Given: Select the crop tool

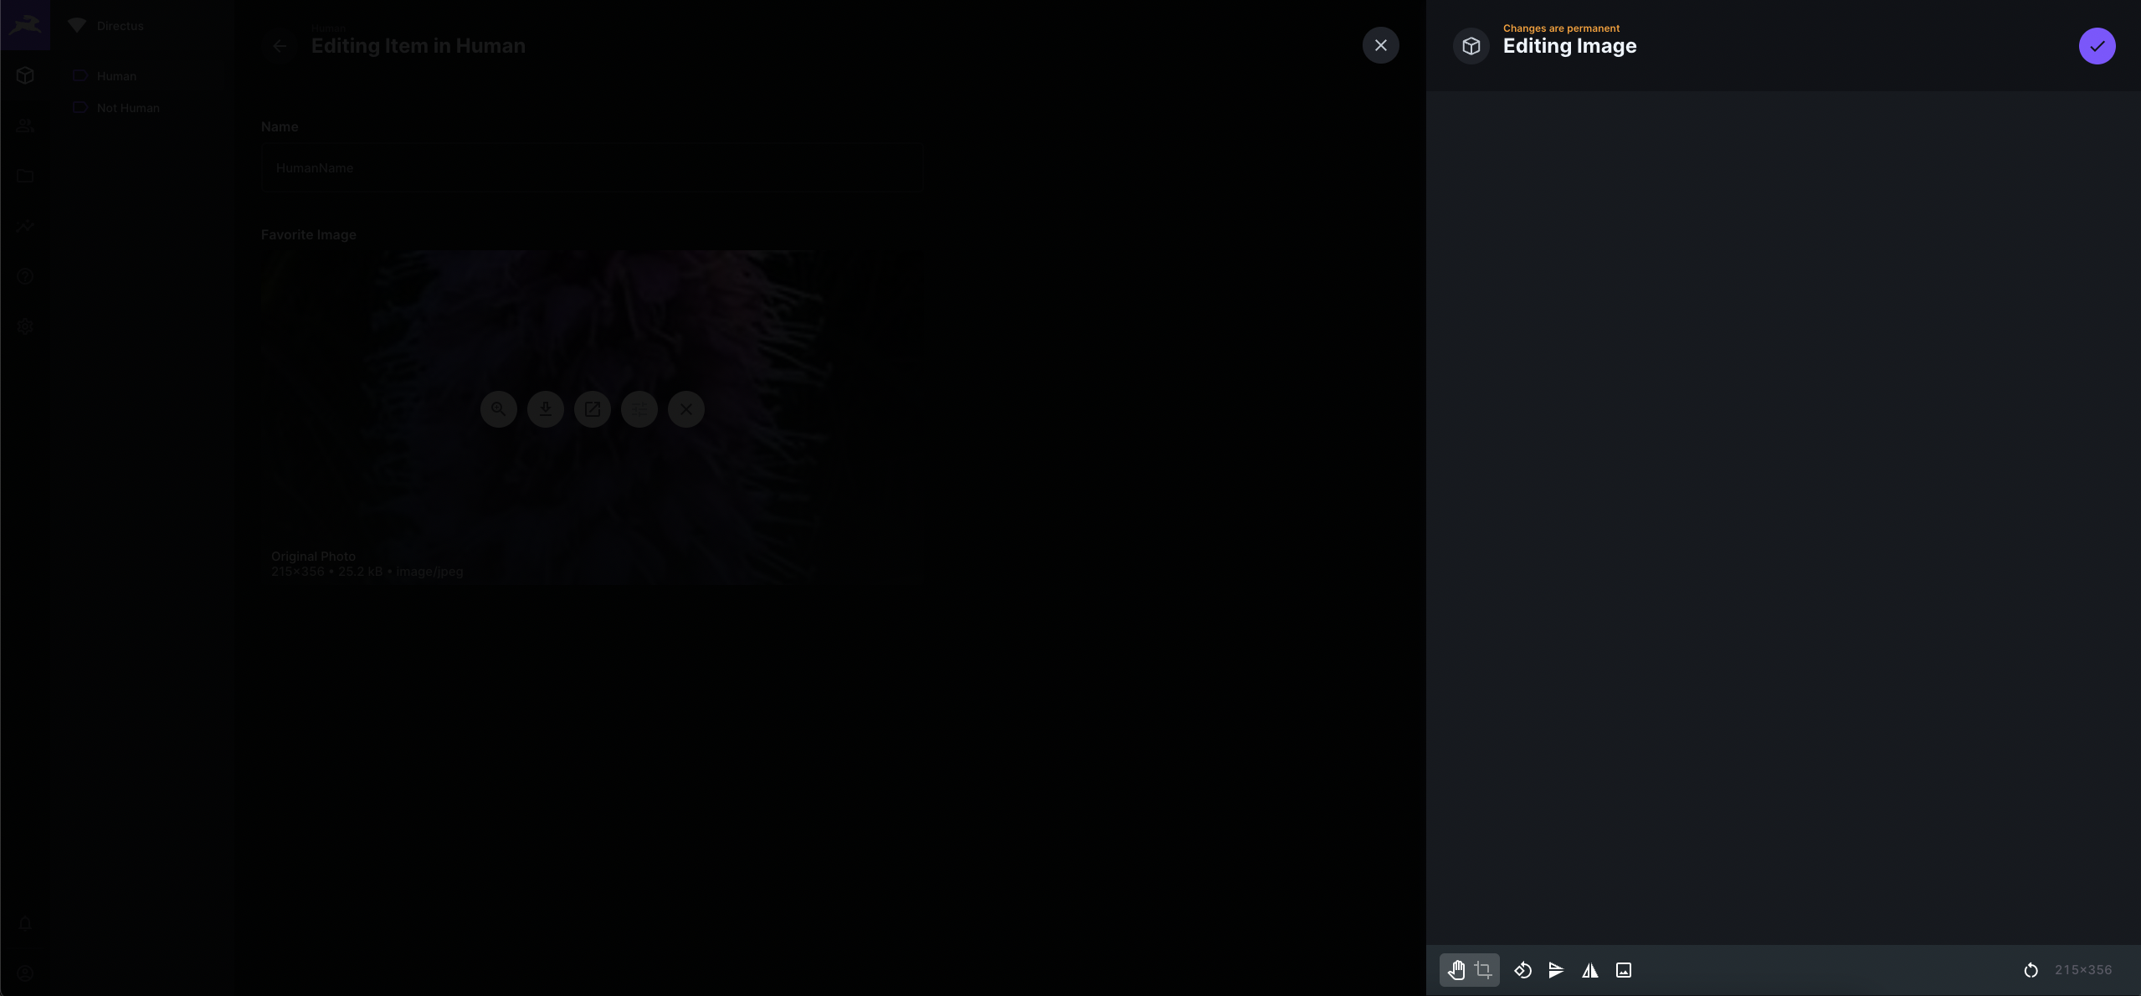Looking at the screenshot, I should (x=1483, y=970).
